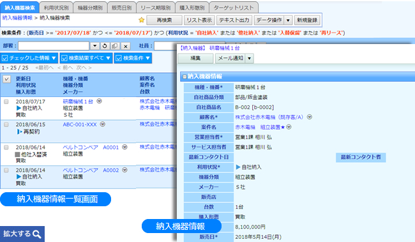Check the row dated 2018/06/15

click(6, 125)
